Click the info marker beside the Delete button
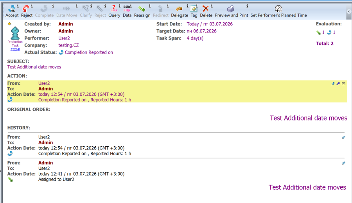The height and width of the screenshot is (203, 352). 212,6
